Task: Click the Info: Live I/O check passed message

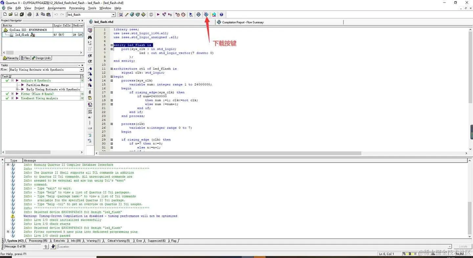Action: click(x=47, y=236)
